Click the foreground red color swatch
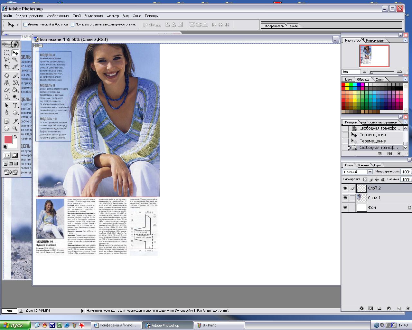Screen dimensions: 412x330 tap(8, 140)
